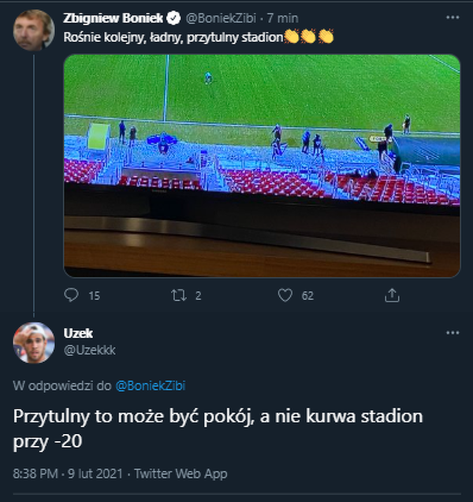Click the @BoniekZibi mention in reply line
Viewport: 473px width, 502px height.
(x=151, y=386)
